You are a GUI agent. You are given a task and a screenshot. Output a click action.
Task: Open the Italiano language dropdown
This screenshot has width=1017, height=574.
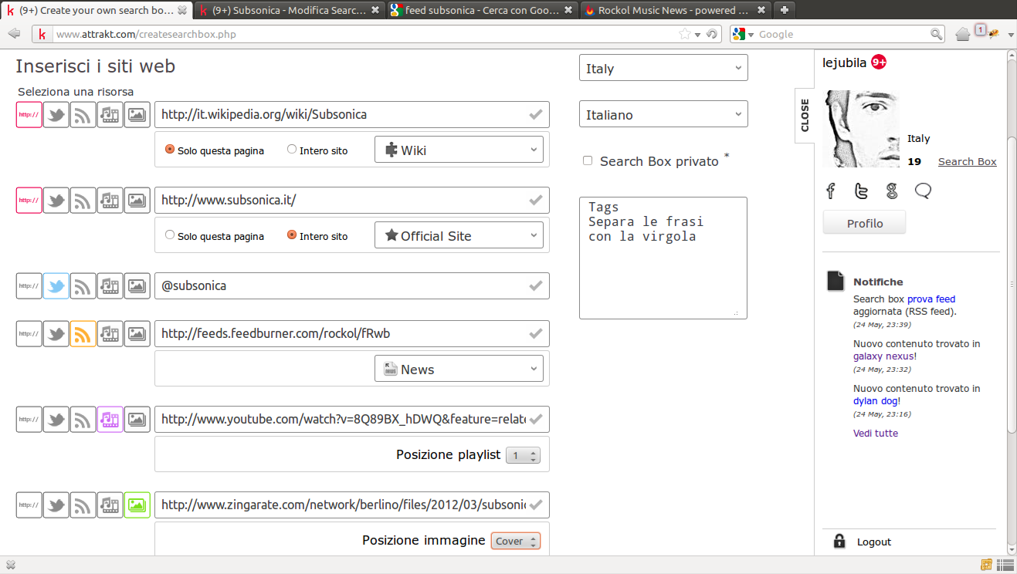pyautogui.click(x=663, y=114)
